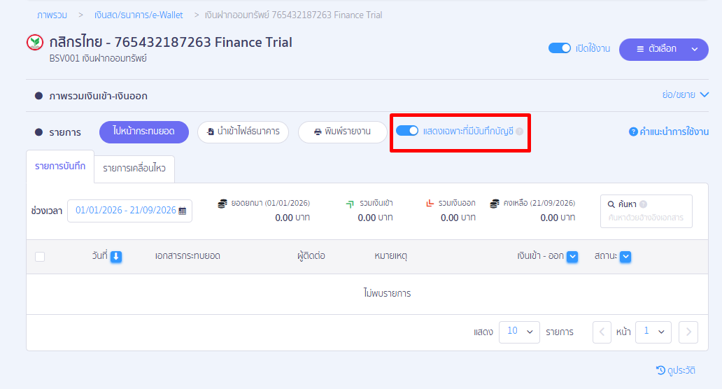Click the help icon next to ค้นหา
This screenshot has width=722, height=389.
(x=643, y=204)
